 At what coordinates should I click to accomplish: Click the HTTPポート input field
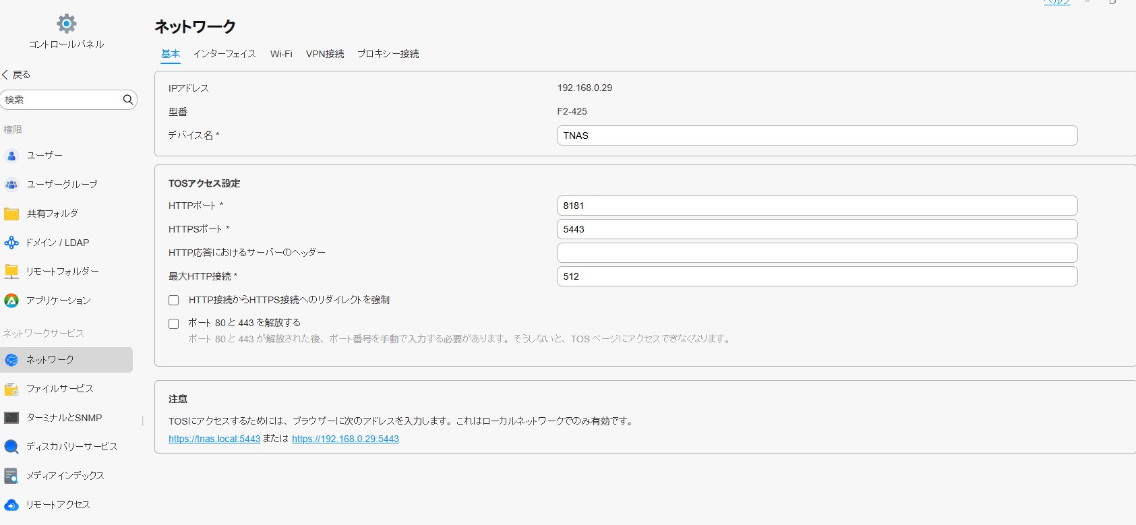coord(816,206)
